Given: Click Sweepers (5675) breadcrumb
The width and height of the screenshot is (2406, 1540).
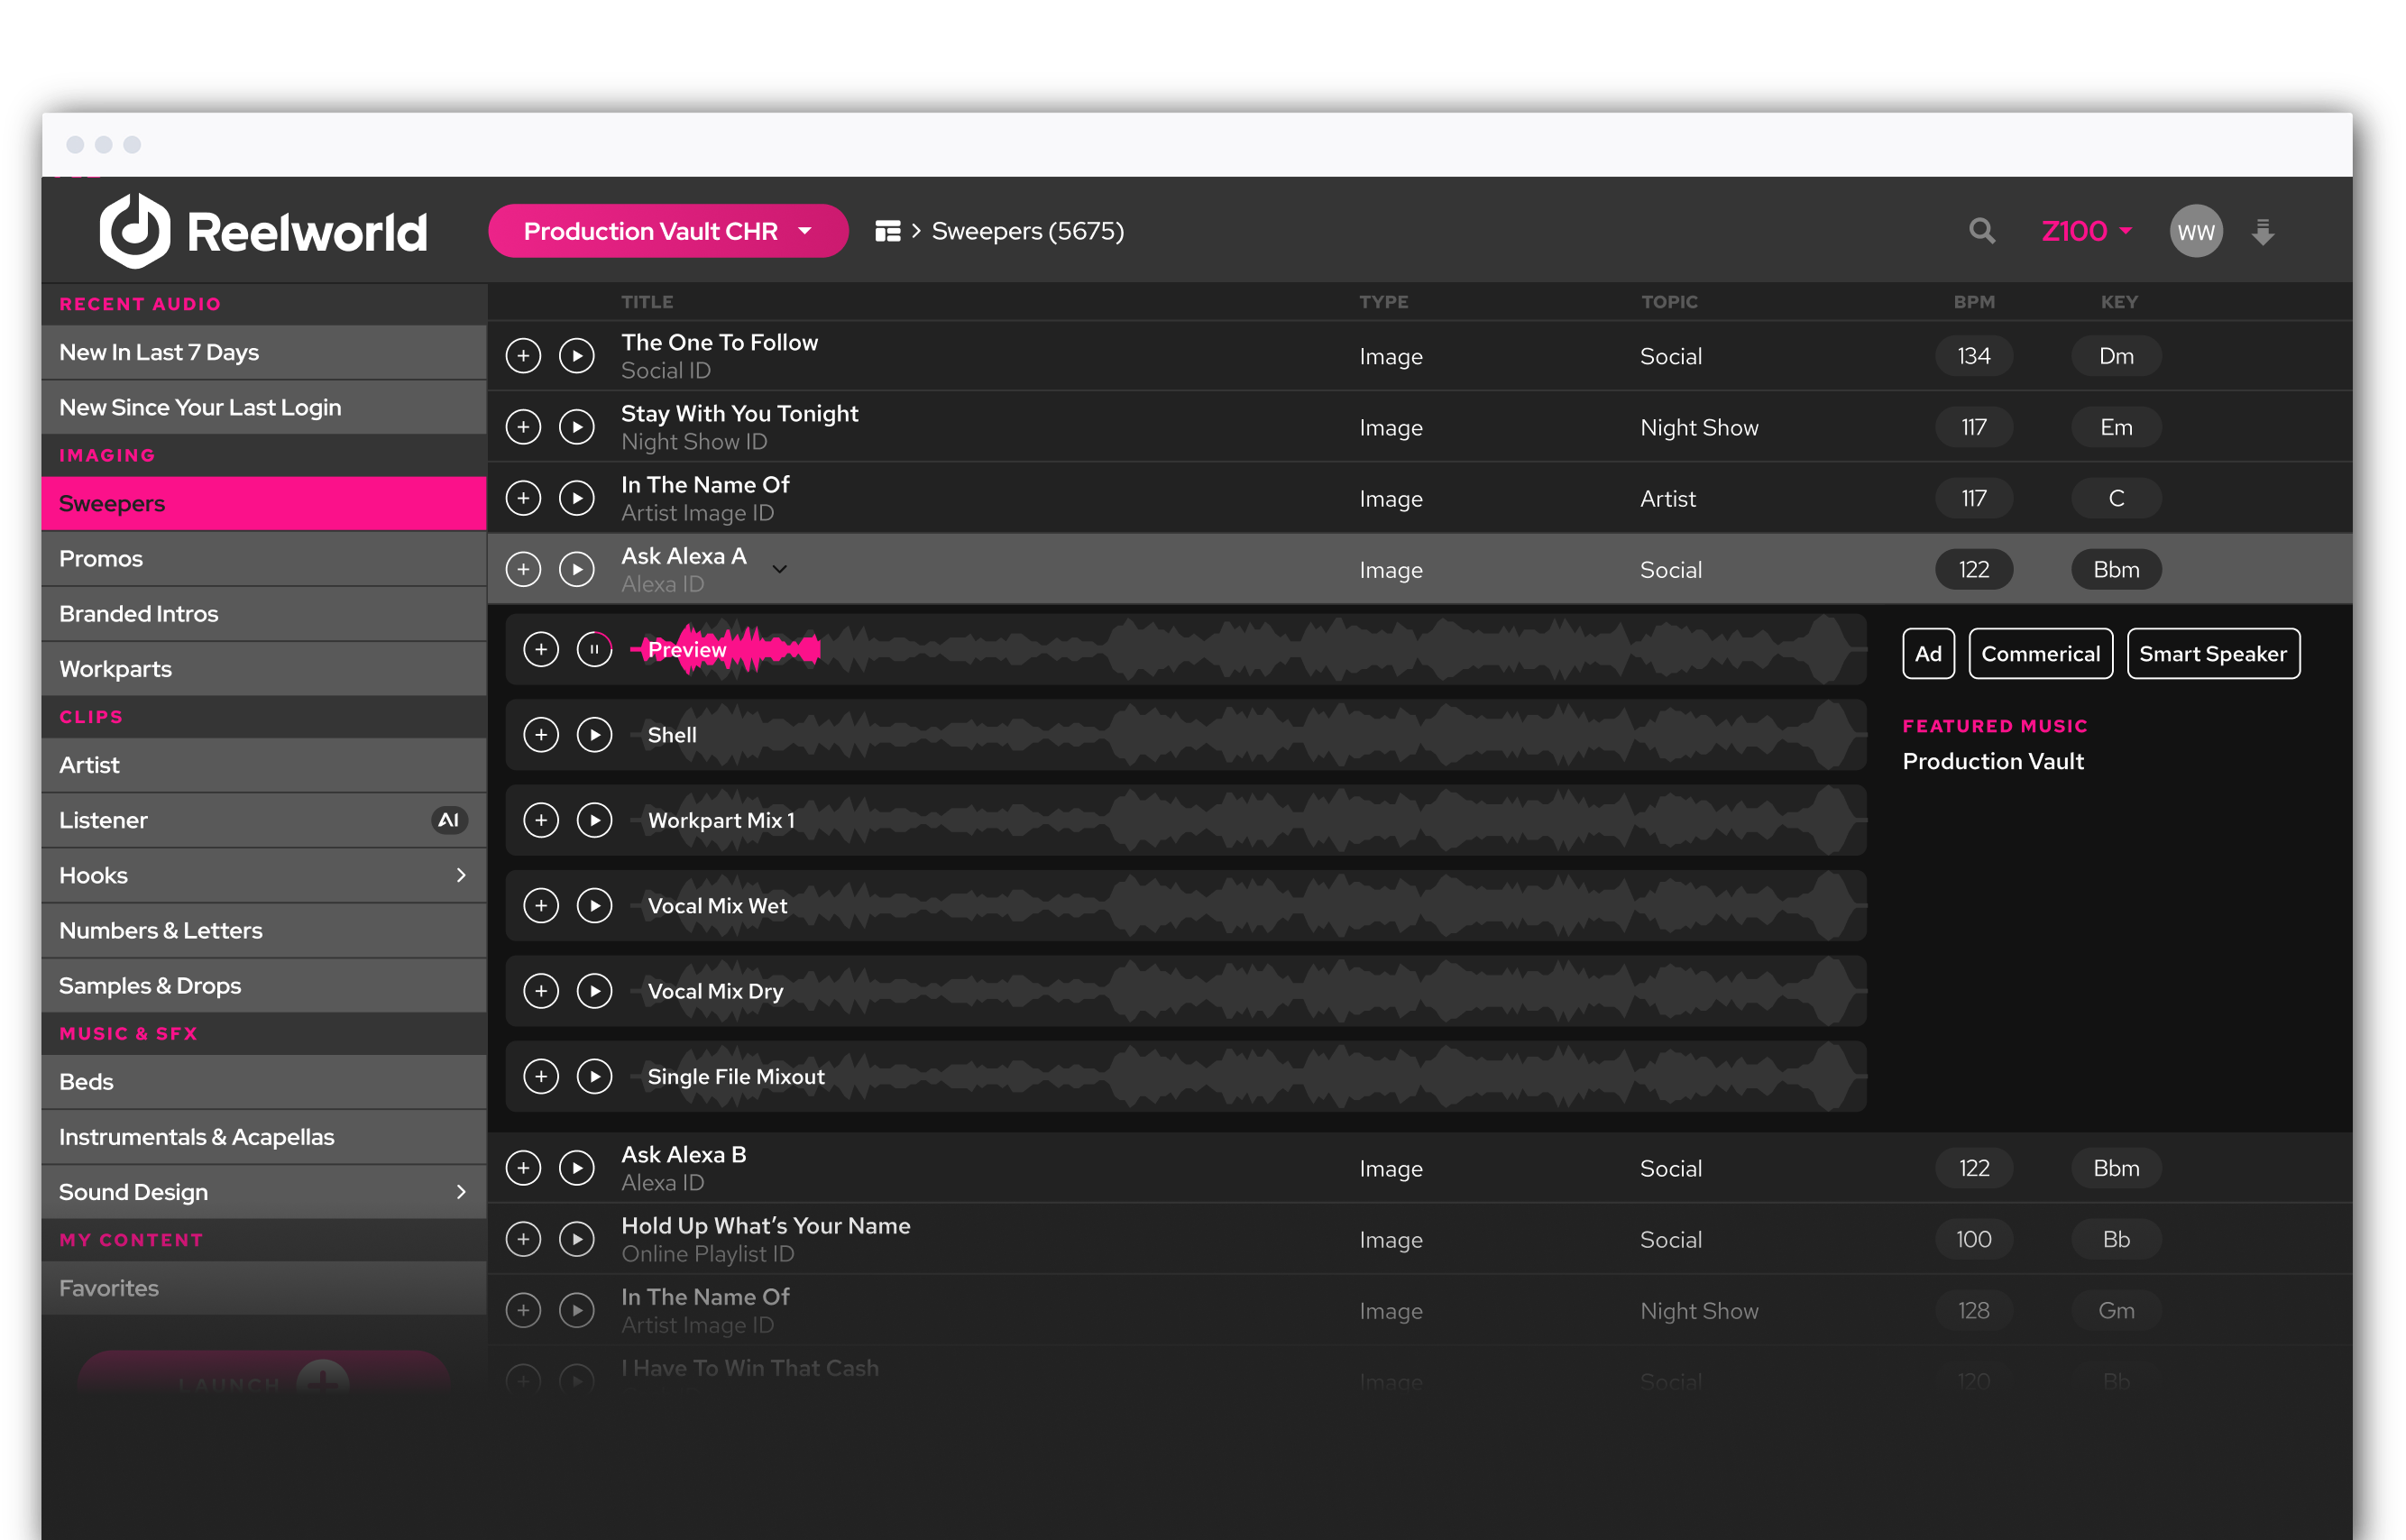Looking at the screenshot, I should [1027, 231].
